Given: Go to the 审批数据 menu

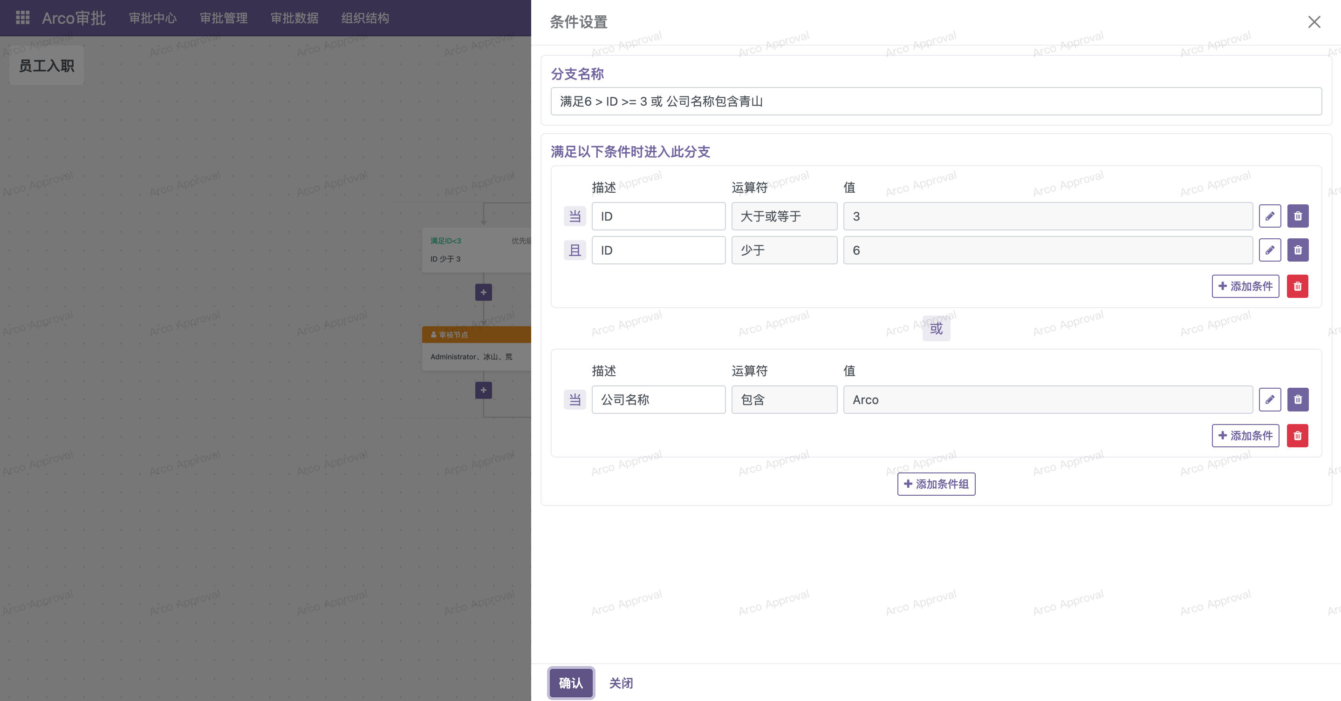Looking at the screenshot, I should [x=294, y=18].
